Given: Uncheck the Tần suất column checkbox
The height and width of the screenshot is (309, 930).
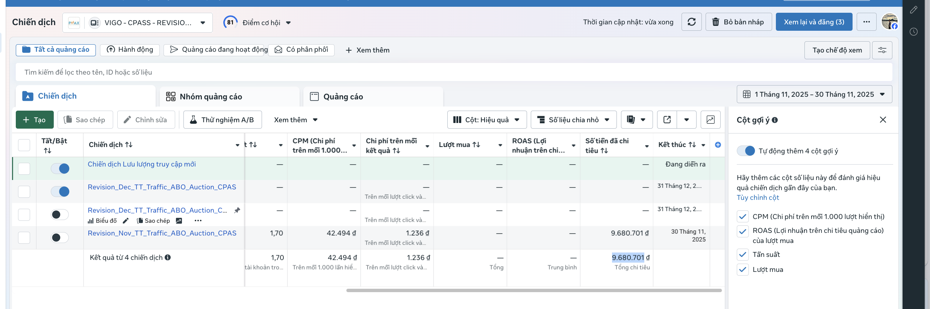Looking at the screenshot, I should (742, 255).
